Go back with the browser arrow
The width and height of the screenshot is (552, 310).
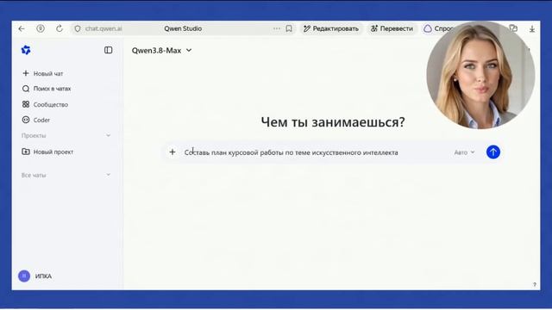[22, 28]
